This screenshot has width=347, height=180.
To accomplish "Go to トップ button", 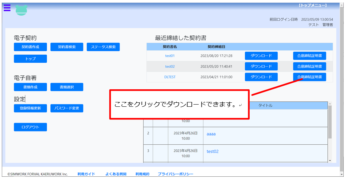I will tap(30, 59).
